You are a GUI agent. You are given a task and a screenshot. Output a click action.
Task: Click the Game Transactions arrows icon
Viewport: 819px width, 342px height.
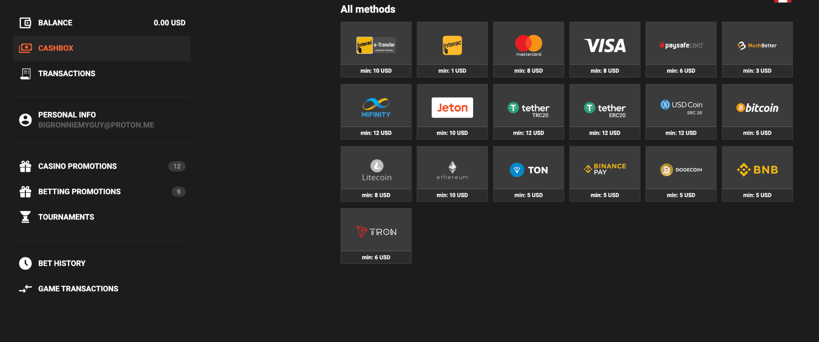(25, 288)
